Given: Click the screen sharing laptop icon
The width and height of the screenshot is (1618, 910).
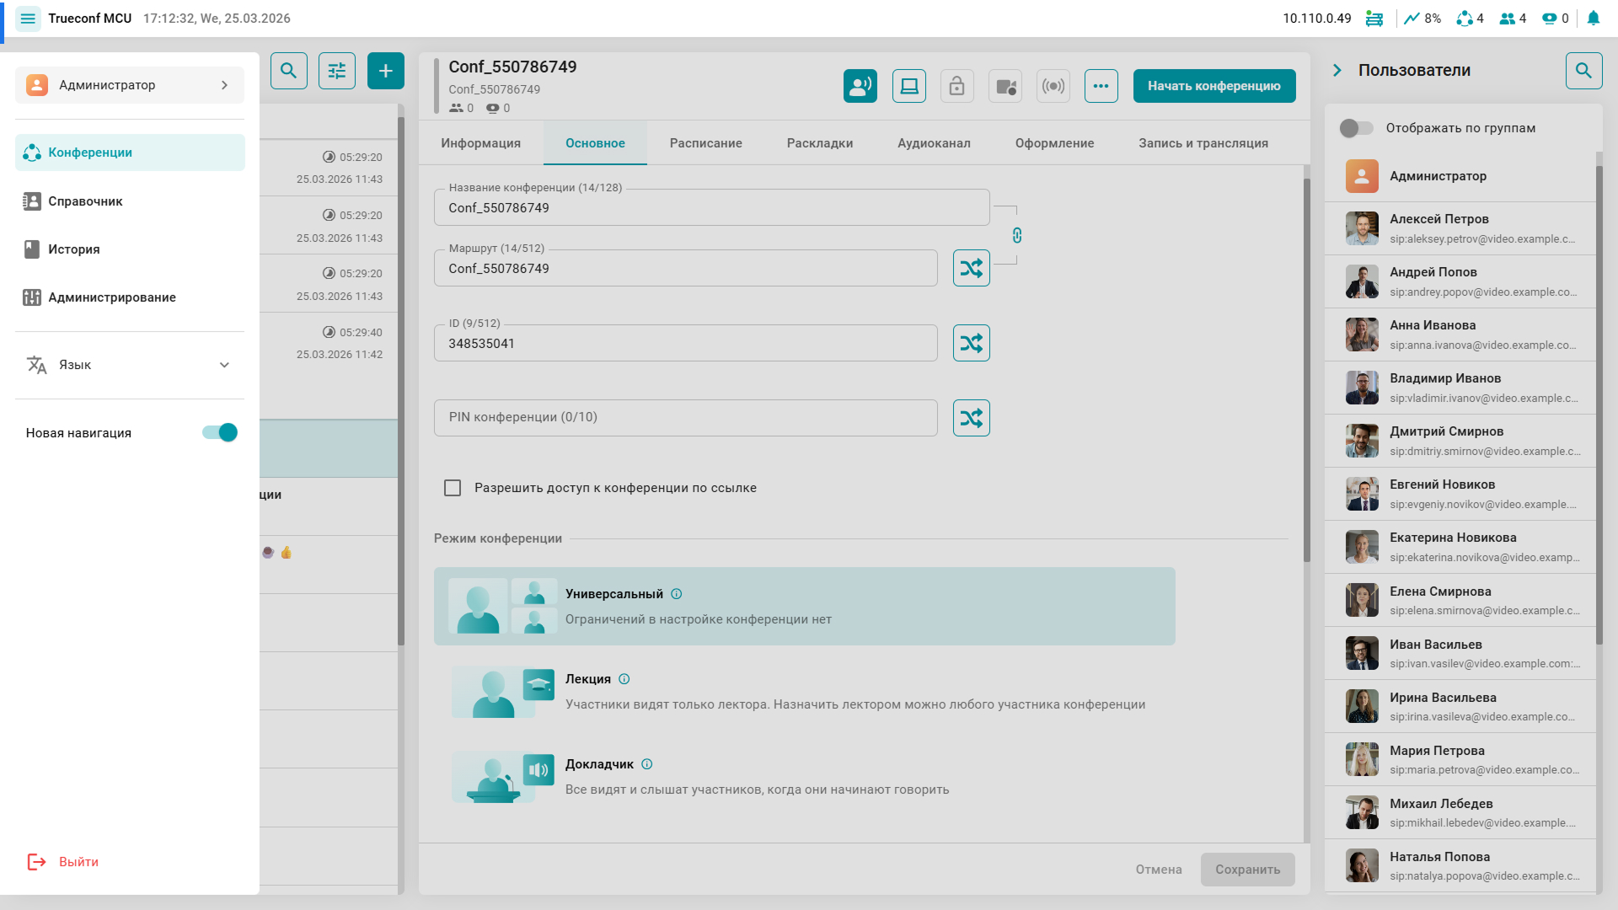Looking at the screenshot, I should (909, 86).
